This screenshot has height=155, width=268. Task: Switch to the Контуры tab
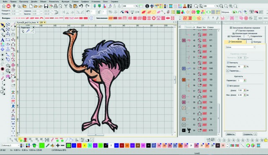click(x=256, y=42)
